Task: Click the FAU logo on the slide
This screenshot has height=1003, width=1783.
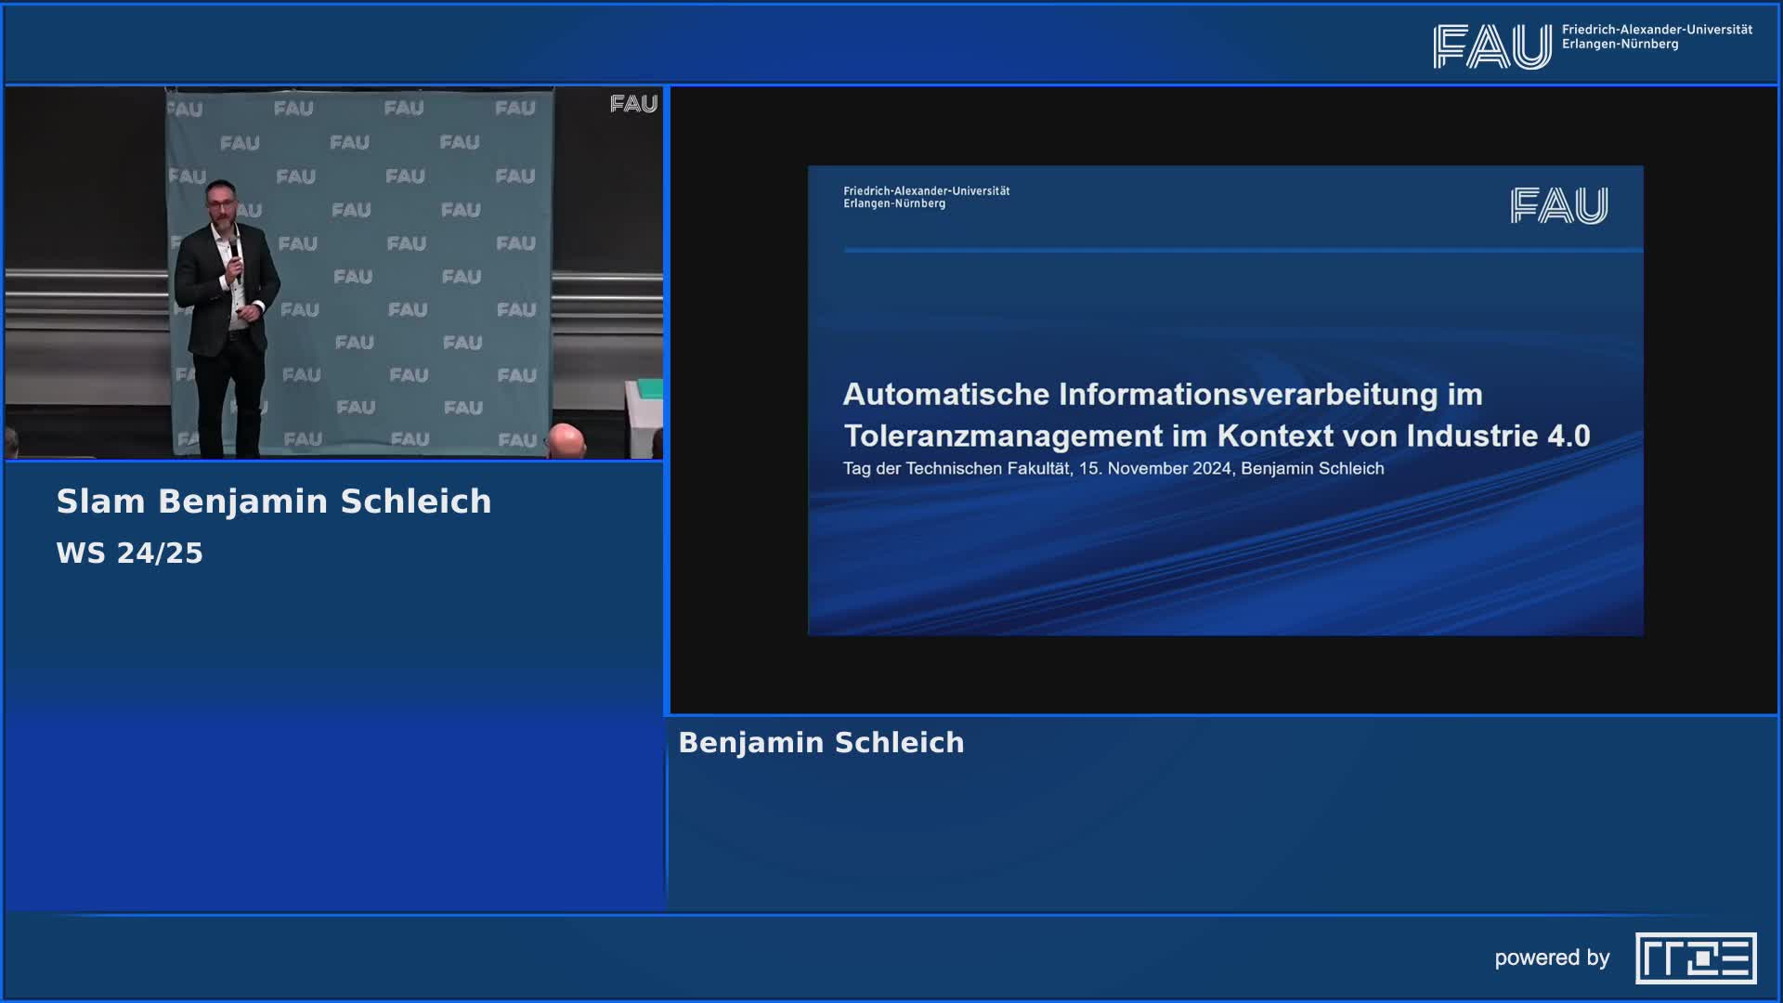Action: (1558, 205)
